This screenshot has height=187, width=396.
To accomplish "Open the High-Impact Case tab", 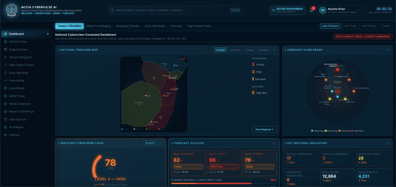I will 199,26.
